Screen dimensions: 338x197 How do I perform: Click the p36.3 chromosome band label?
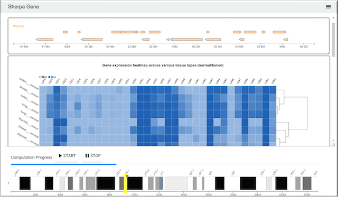[16, 172]
